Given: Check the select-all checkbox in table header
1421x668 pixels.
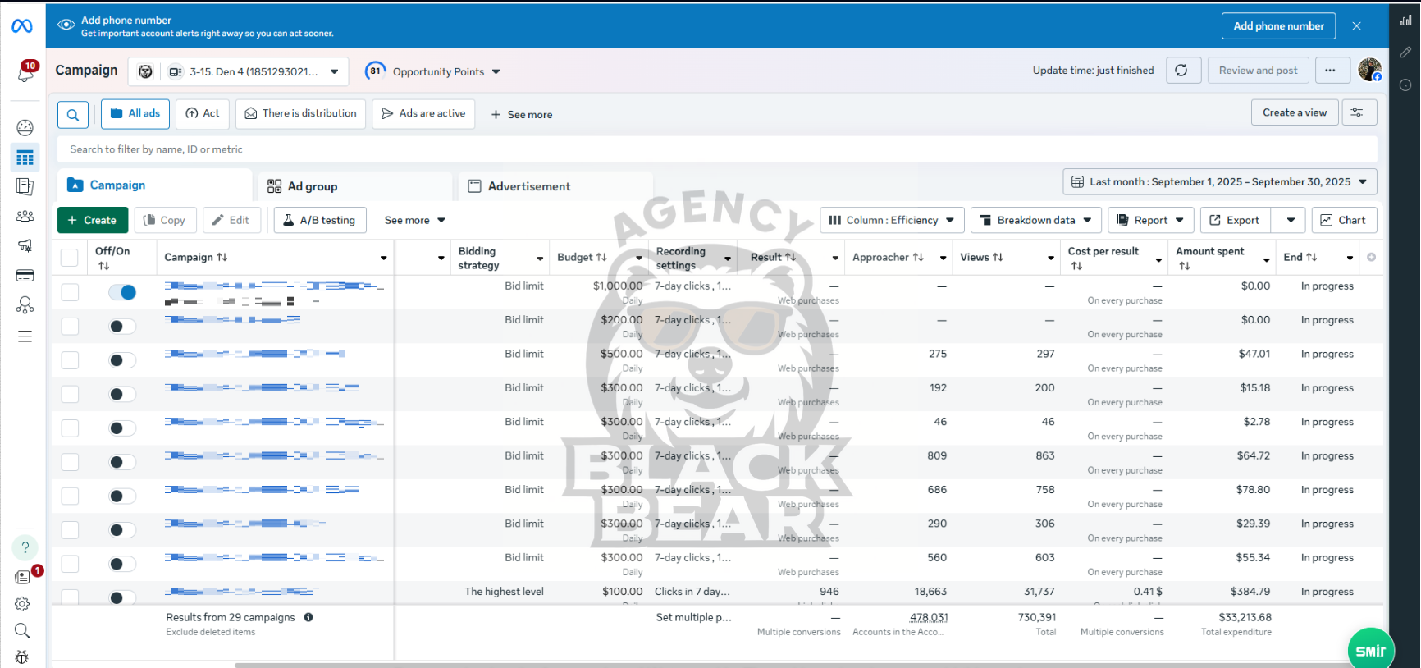Looking at the screenshot, I should (70, 258).
